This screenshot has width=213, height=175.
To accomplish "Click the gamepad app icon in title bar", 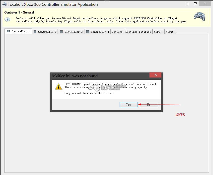I will point(4,4).
